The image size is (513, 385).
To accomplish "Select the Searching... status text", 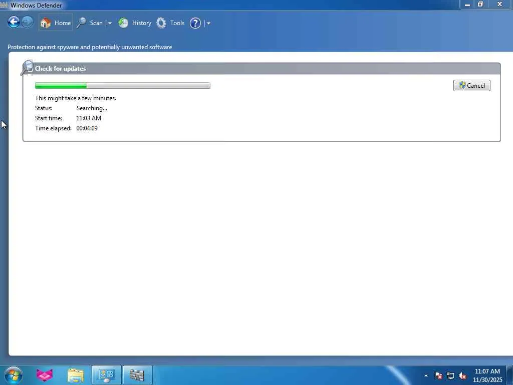I will pyautogui.click(x=92, y=108).
